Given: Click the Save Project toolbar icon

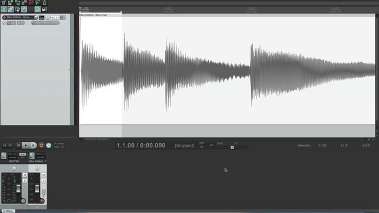Looking at the screenshot, I should [18, 3].
